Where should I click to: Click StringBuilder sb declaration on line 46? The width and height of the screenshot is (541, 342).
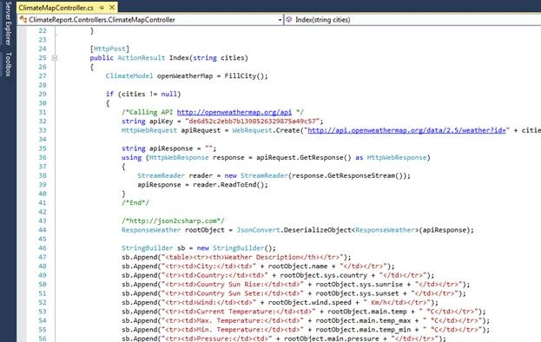[199, 248]
